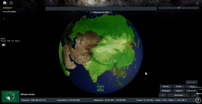Go to the next map modes page
202x104 pixels.
[195, 95]
